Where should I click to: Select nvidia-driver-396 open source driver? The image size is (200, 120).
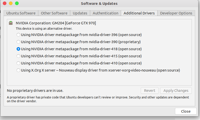point(18,35)
